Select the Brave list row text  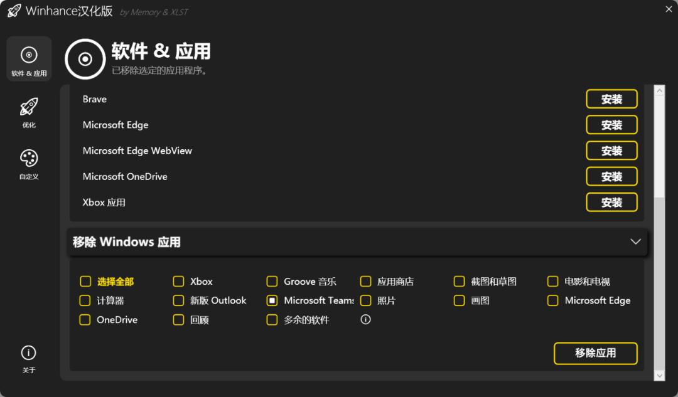click(x=95, y=99)
